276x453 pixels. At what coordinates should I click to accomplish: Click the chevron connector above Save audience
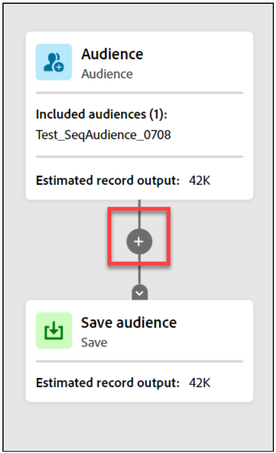pyautogui.click(x=140, y=293)
